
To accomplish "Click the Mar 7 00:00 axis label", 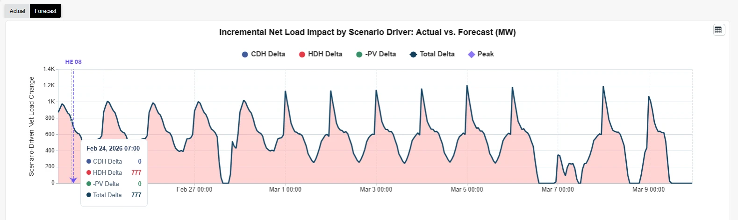I will [558, 189].
